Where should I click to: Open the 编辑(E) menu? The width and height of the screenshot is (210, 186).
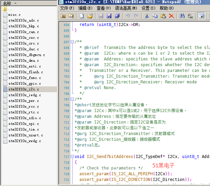(85, 8)
